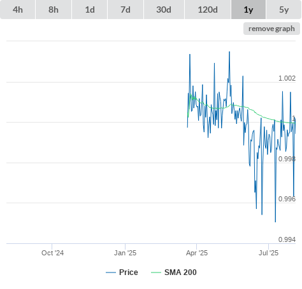
Task: Select the 30d time range
Action: click(164, 10)
